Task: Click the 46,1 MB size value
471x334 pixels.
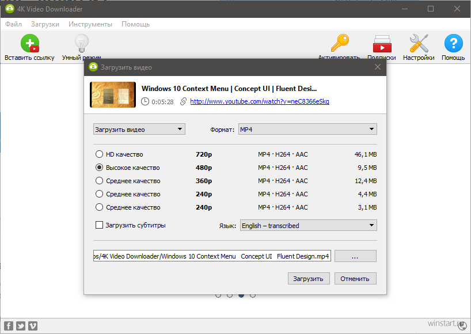Action: click(x=366, y=154)
